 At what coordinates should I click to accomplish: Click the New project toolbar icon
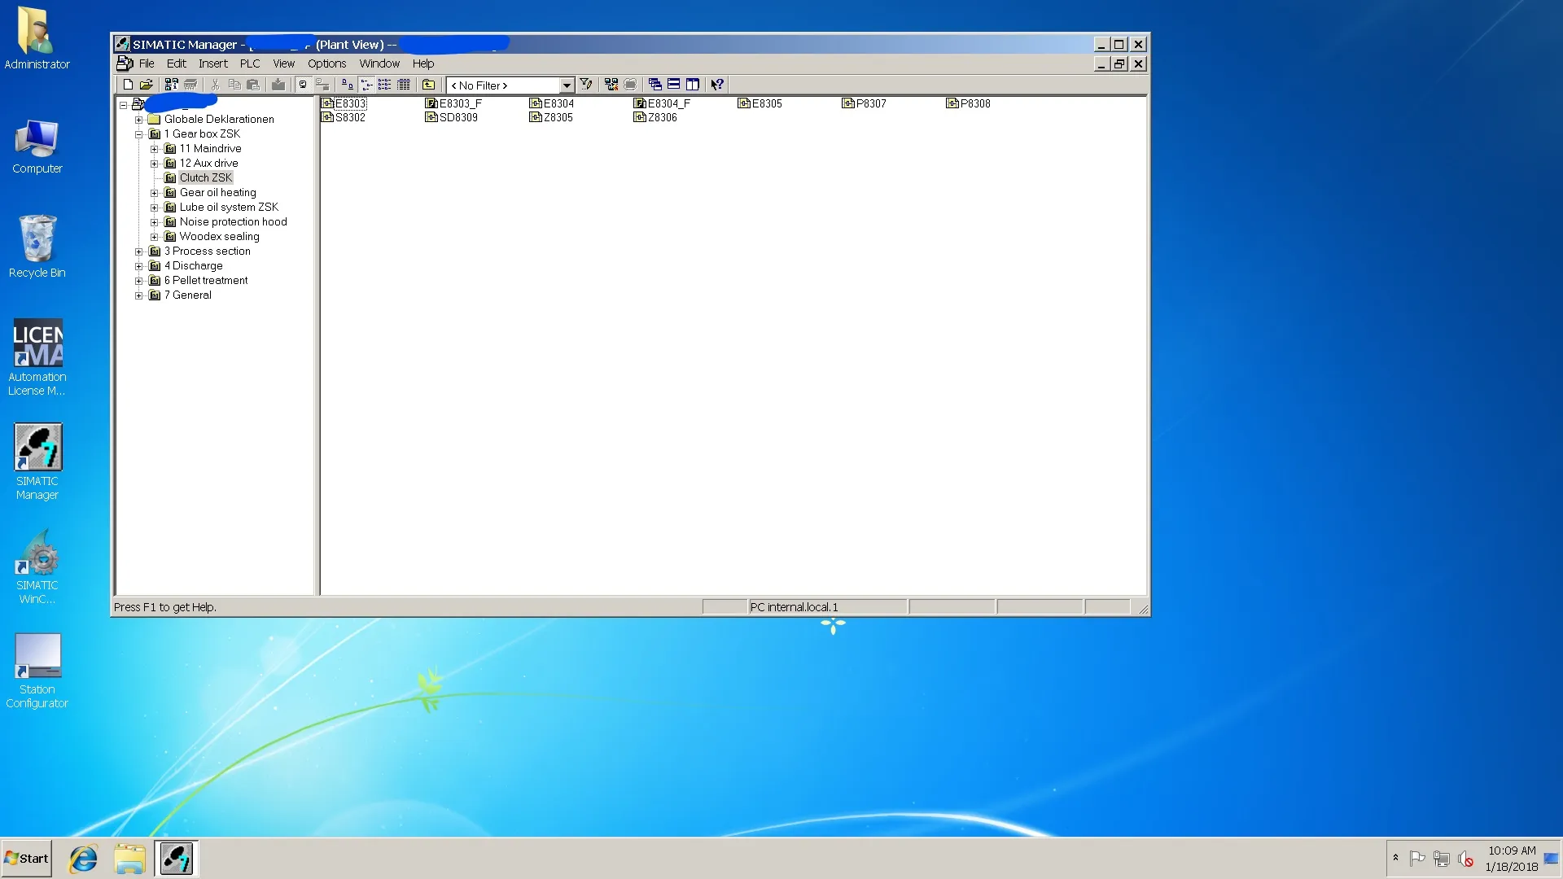pos(128,85)
